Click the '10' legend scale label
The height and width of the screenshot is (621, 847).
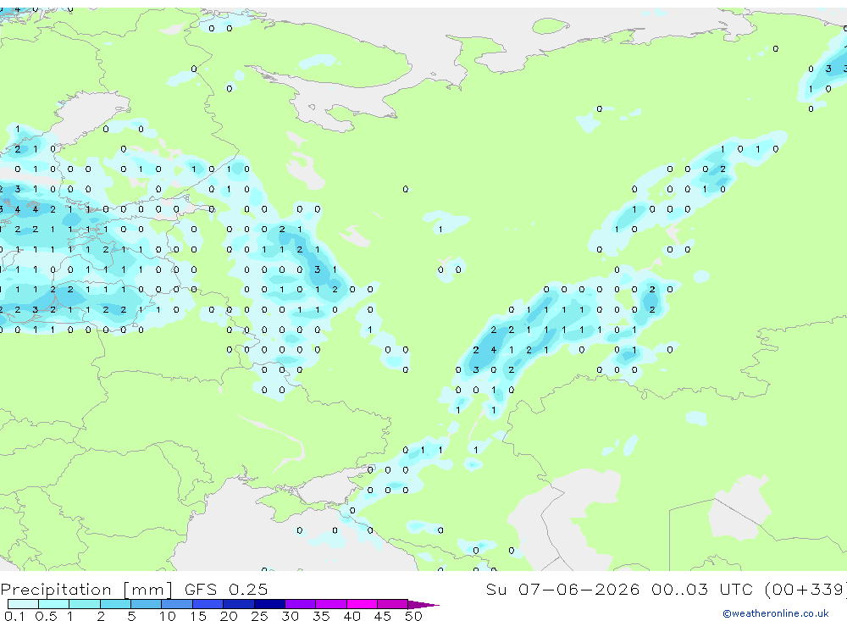click(x=168, y=616)
